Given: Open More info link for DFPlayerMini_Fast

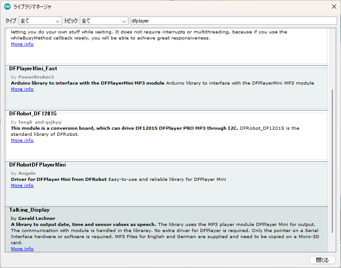Looking at the screenshot, I should point(22,89).
